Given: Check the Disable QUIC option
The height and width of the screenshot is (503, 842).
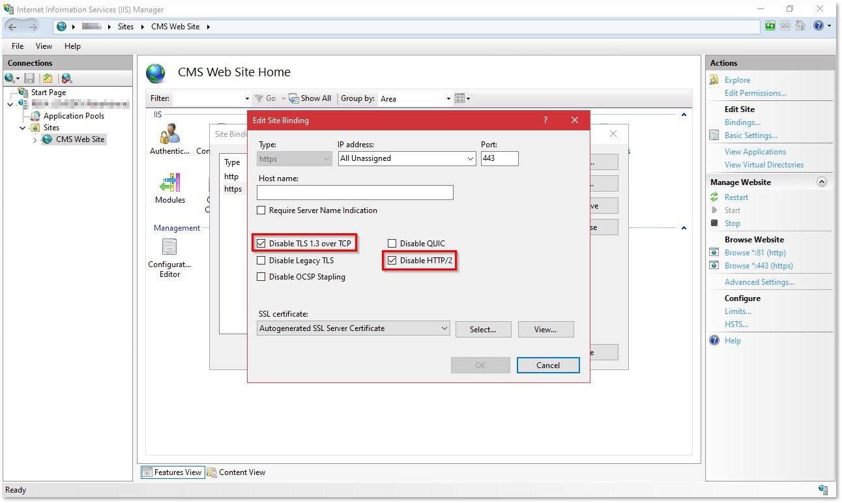Looking at the screenshot, I should point(392,243).
